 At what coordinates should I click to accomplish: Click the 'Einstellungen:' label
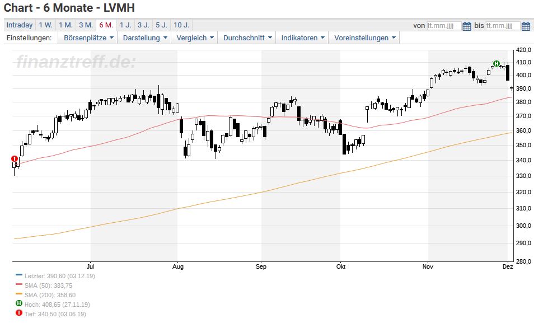tap(29, 38)
